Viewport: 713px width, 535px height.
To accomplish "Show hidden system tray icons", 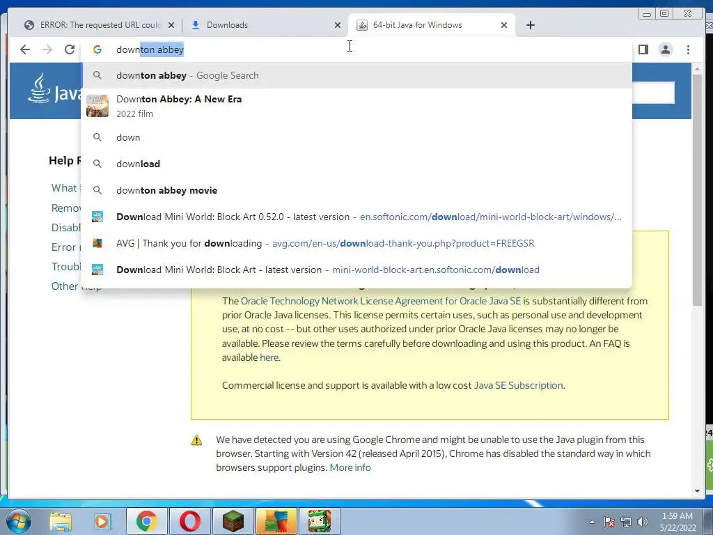I will (x=592, y=522).
